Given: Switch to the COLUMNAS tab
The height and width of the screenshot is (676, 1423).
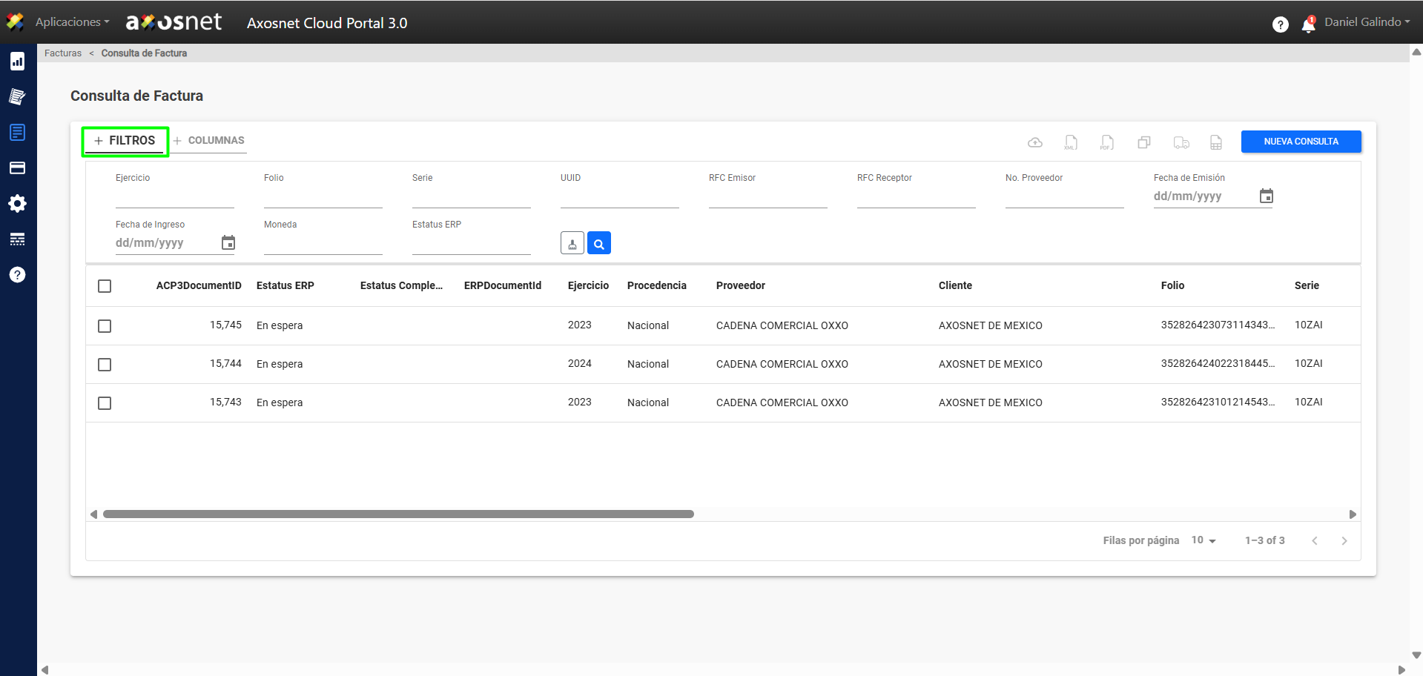Looking at the screenshot, I should [209, 141].
